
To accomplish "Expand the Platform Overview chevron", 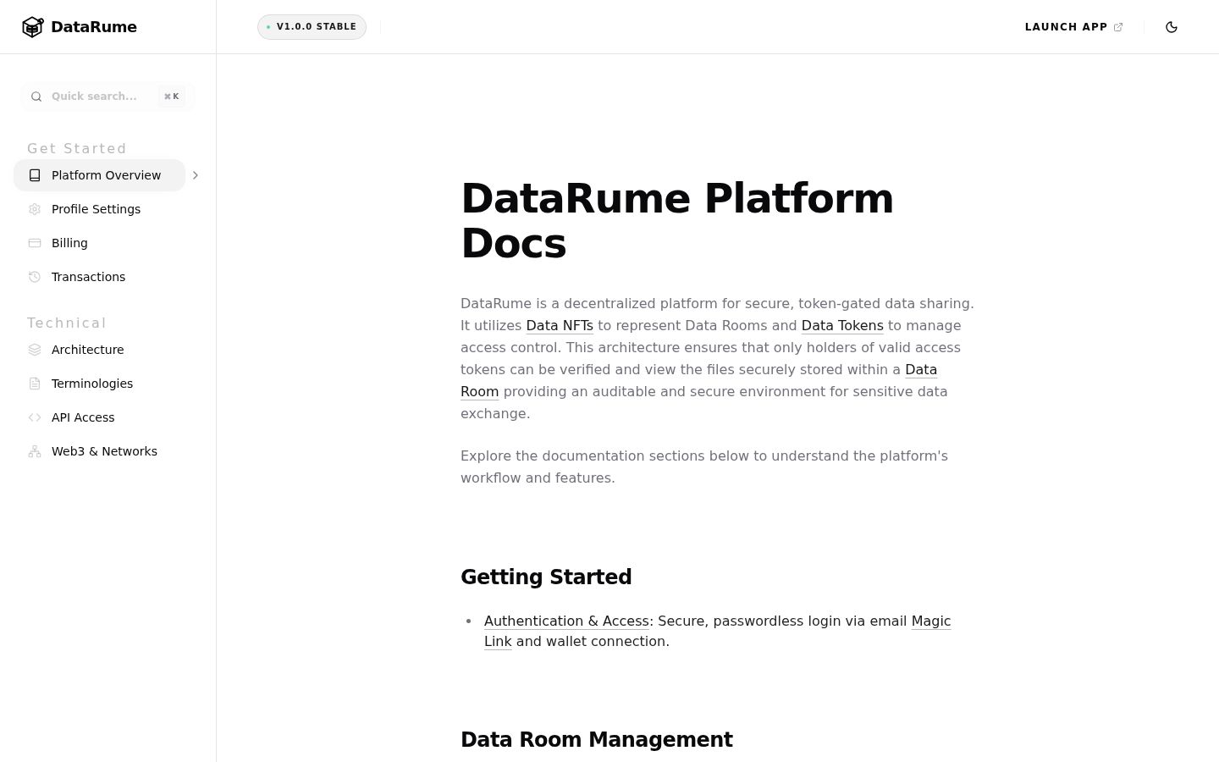I will point(196,175).
